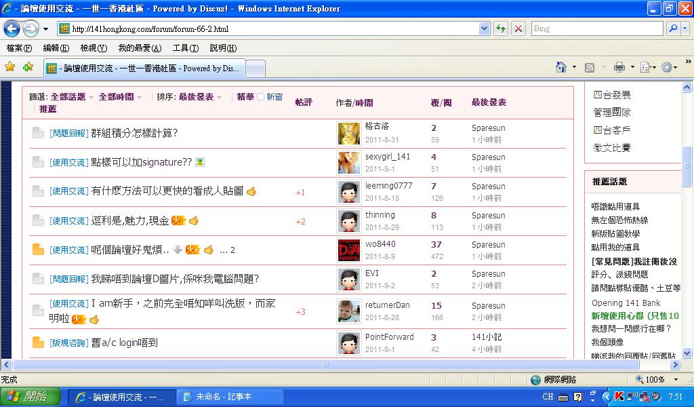Click the stop loading icon
This screenshot has height=407, width=694.
click(x=518, y=28)
